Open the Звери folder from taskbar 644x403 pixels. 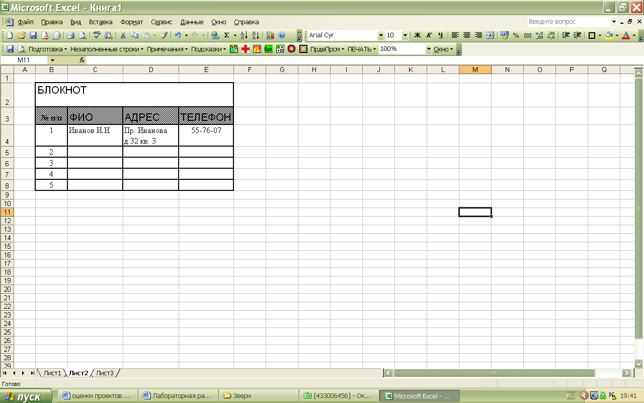click(259, 396)
